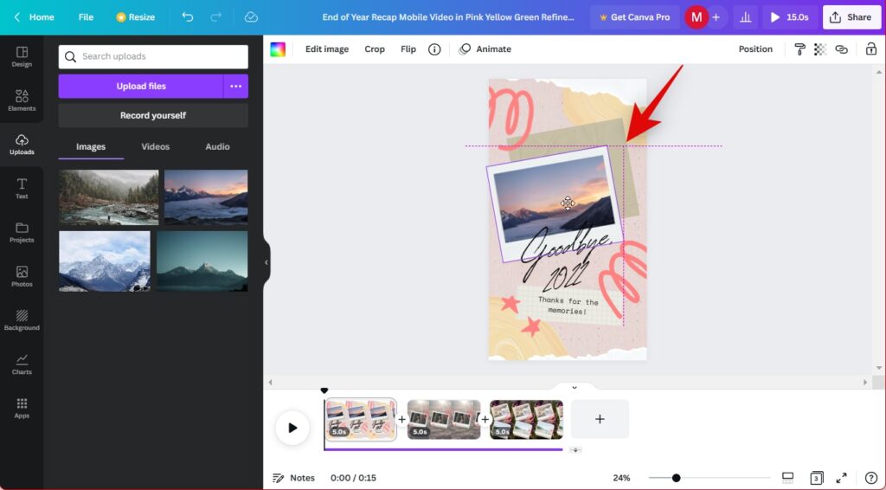Viewport: 886px width, 490px height.
Task: Open the Resize menu
Action: (x=135, y=17)
